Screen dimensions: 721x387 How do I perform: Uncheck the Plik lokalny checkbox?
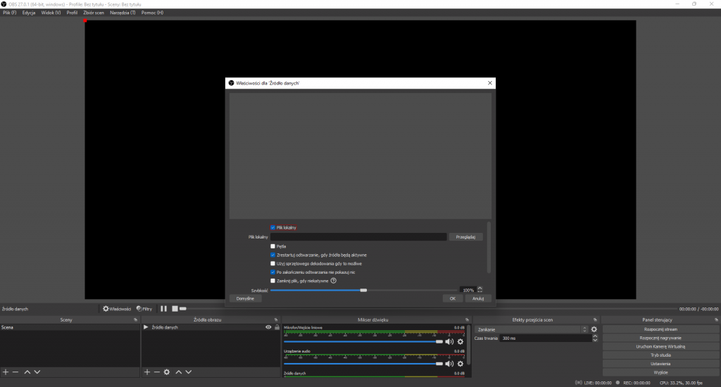coord(273,227)
